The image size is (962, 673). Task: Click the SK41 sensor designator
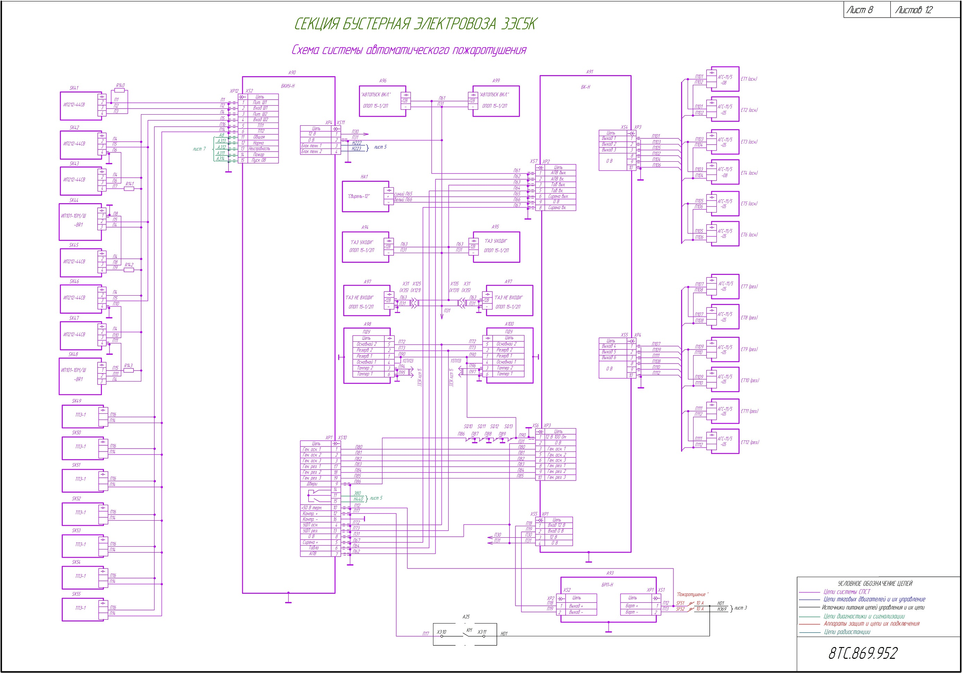pos(74,88)
